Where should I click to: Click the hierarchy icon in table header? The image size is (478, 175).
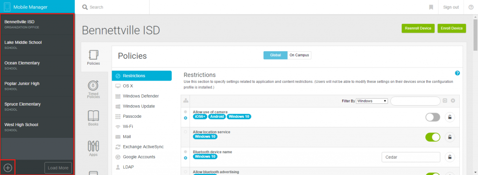click(186, 101)
